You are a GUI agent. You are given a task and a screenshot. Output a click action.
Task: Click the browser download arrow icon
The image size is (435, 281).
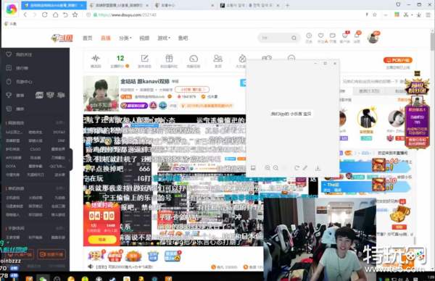(418, 15)
